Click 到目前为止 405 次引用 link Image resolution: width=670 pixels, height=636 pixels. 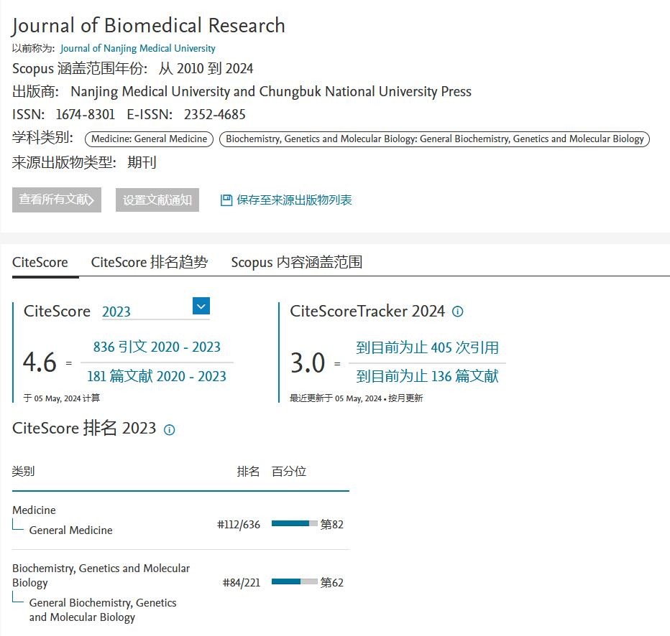tap(427, 348)
